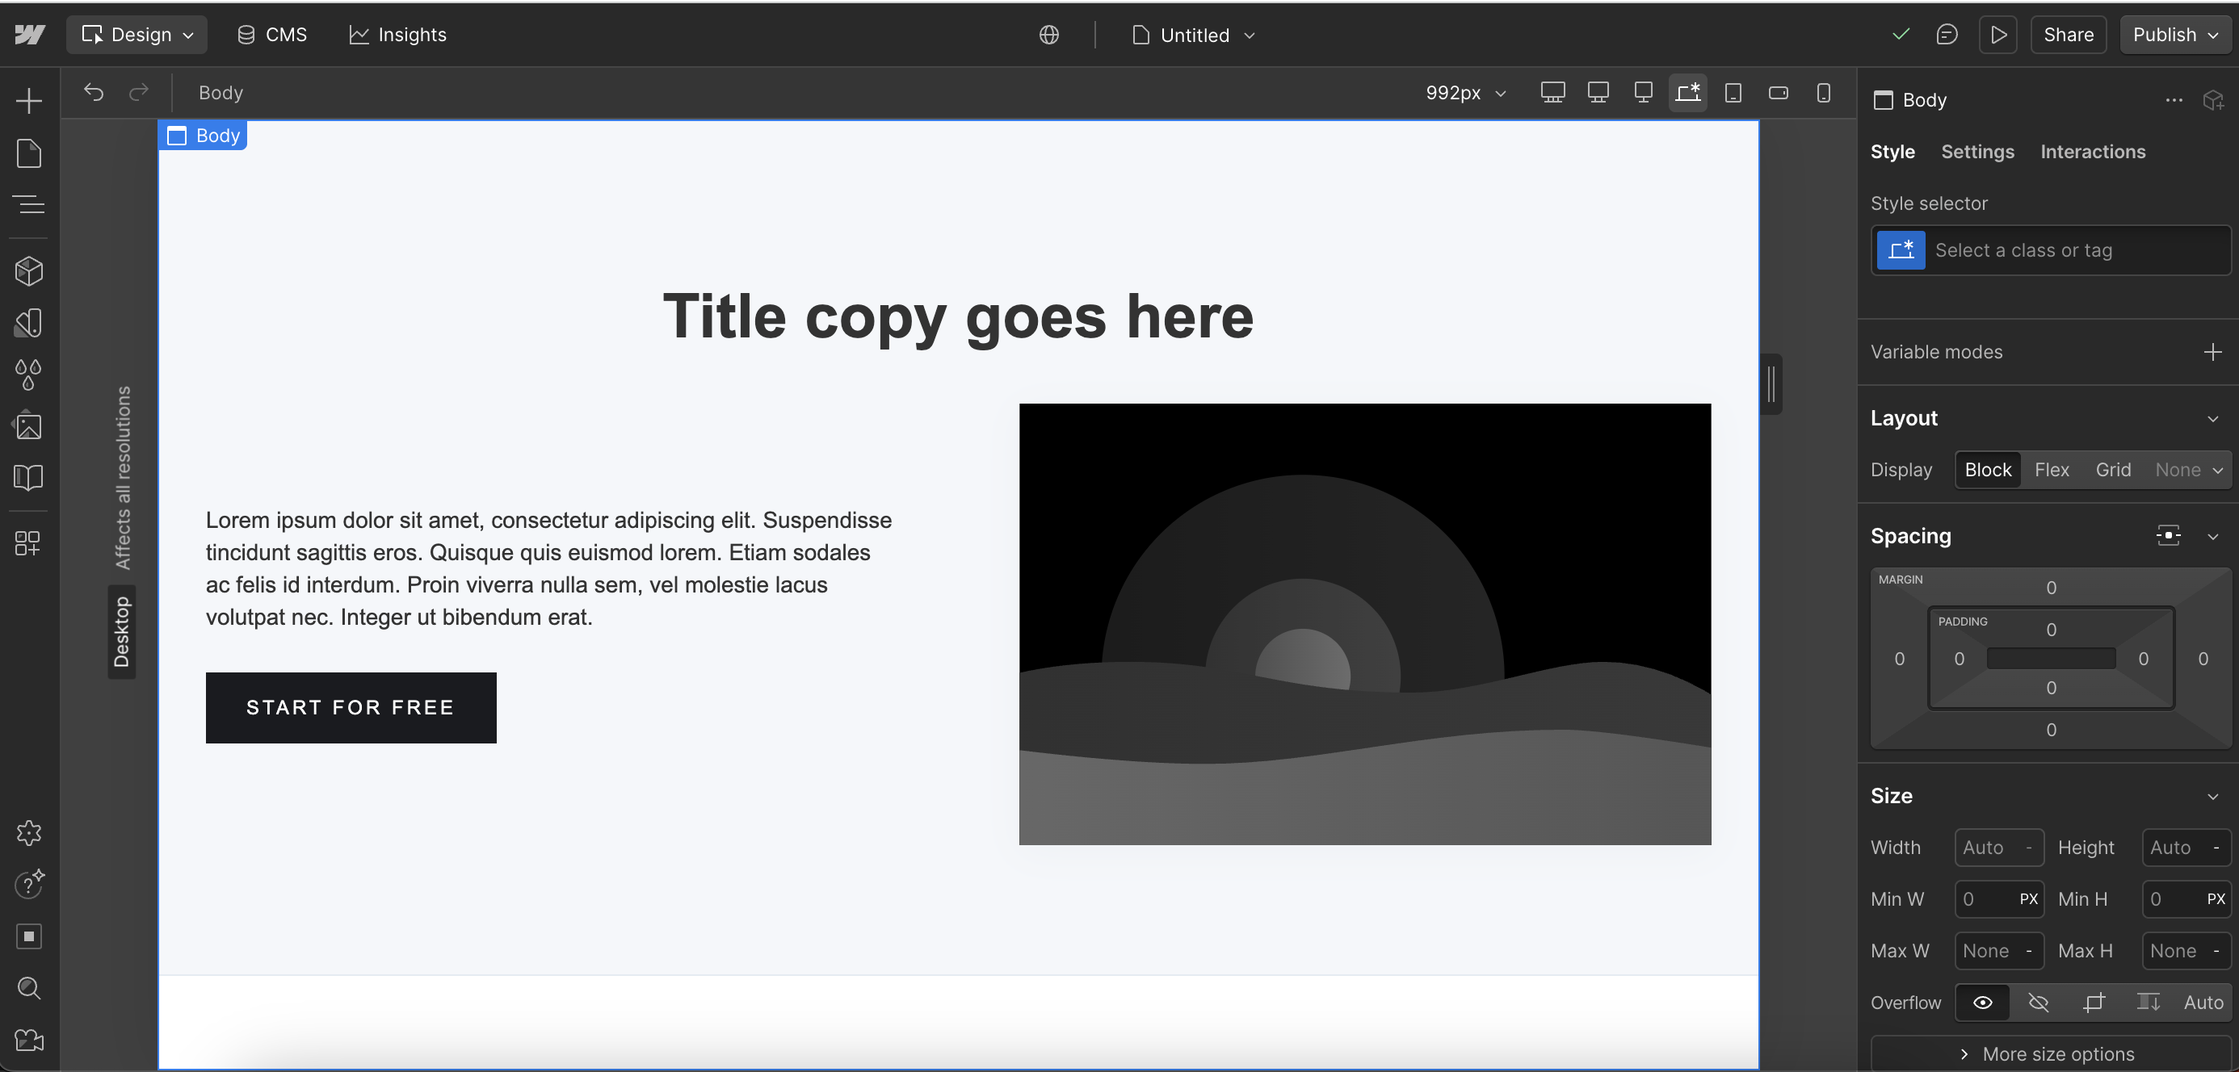This screenshot has width=2239, height=1072.
Task: Switch to the phone portrait breakpoint
Action: click(1823, 93)
